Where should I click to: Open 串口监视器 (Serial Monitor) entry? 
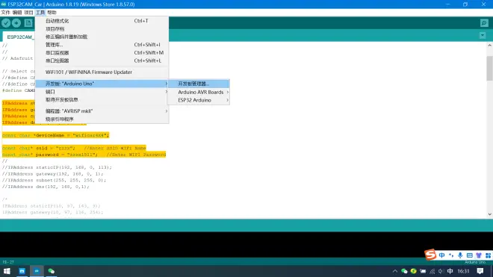tap(102, 52)
